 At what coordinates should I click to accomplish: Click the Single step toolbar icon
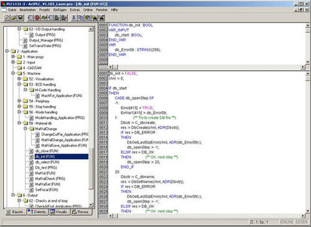[x=44, y=18]
